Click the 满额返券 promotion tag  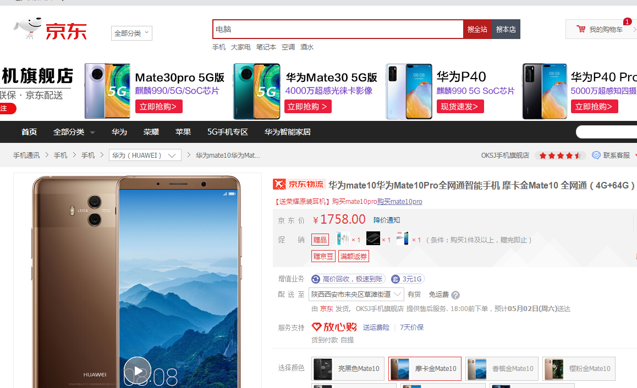click(354, 256)
